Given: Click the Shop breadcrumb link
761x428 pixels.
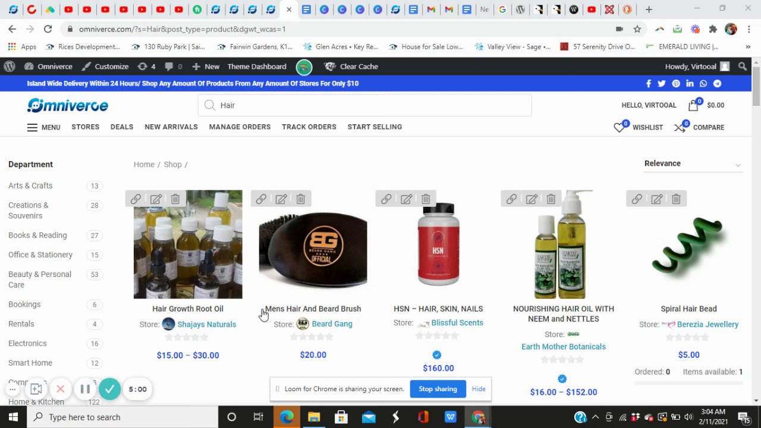Looking at the screenshot, I should pos(172,165).
